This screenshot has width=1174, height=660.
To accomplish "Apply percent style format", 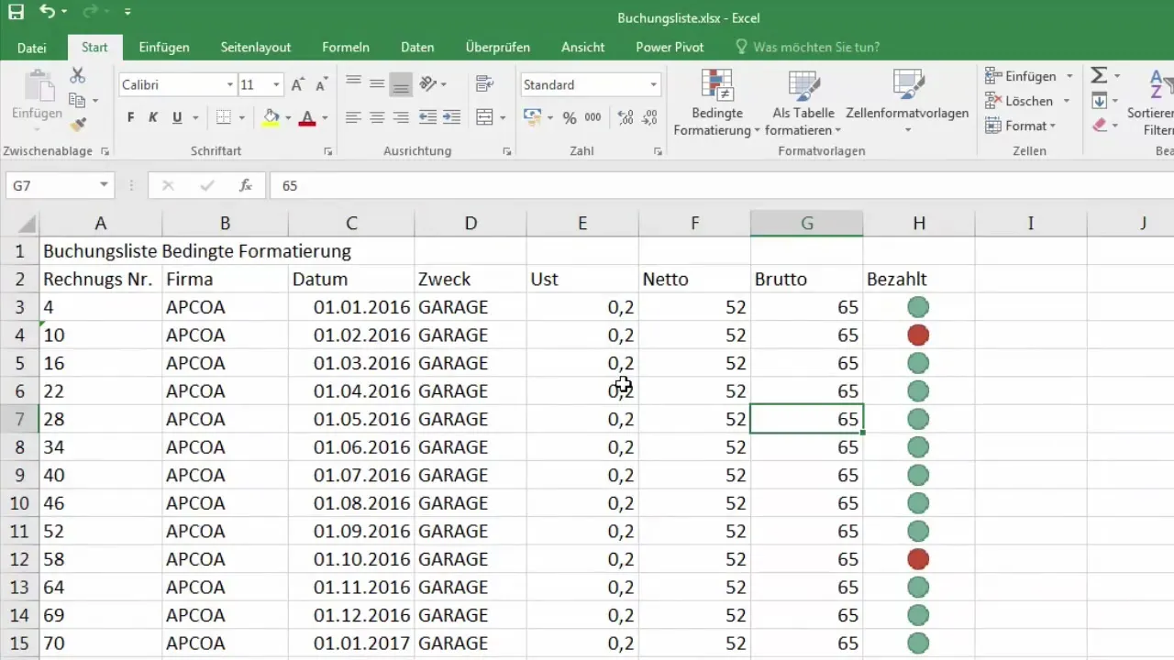I will (570, 117).
